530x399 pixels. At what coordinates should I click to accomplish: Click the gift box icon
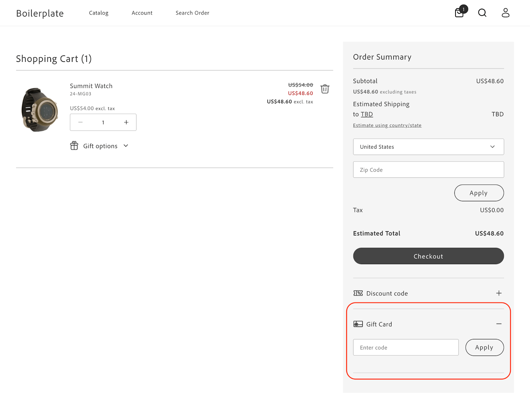point(74,146)
